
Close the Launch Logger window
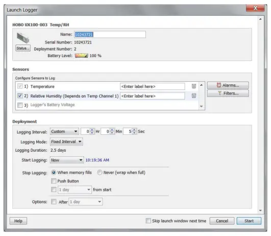pos(255,8)
